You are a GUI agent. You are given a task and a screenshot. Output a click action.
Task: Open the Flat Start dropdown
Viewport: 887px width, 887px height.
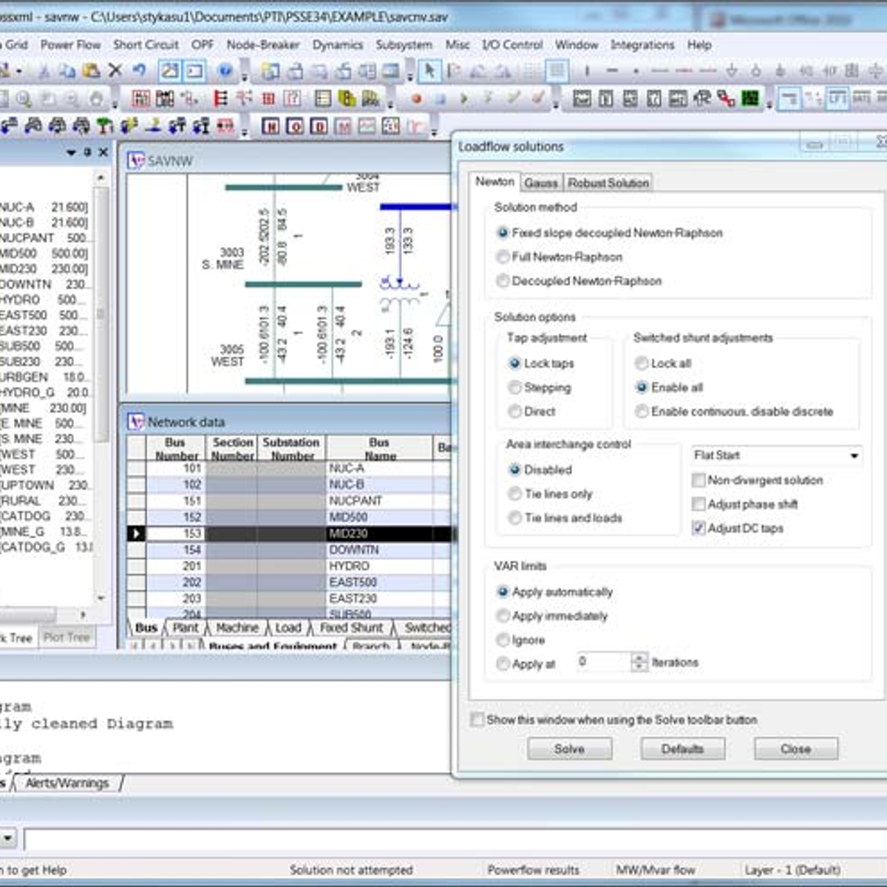pos(854,455)
